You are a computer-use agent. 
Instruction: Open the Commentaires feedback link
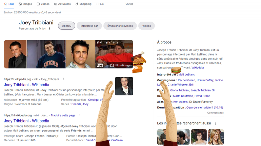215,113
